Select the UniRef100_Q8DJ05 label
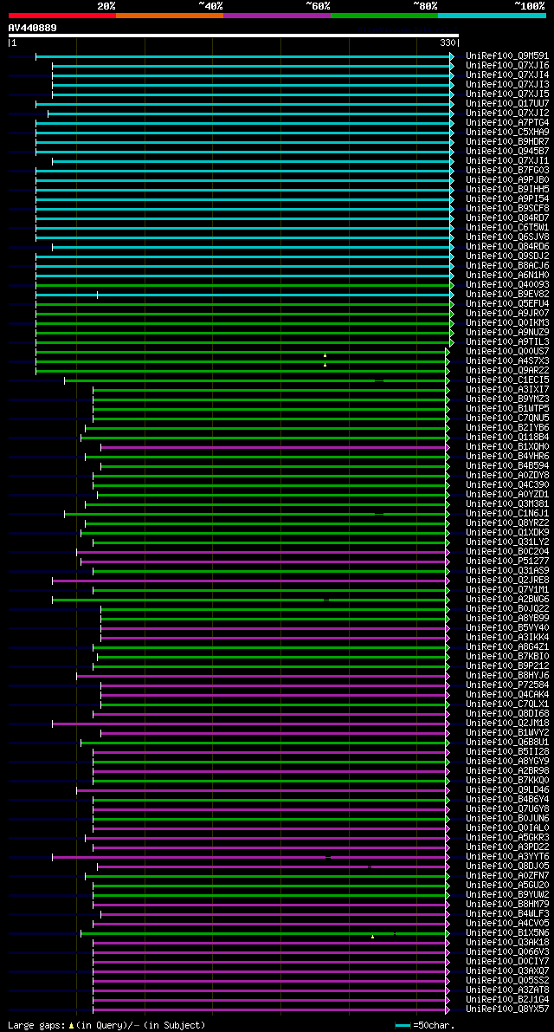Image resolution: width=554 pixels, height=1032 pixels. click(507, 866)
